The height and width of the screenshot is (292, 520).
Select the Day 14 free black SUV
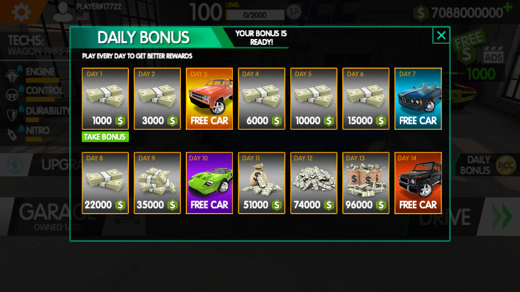[418, 183]
